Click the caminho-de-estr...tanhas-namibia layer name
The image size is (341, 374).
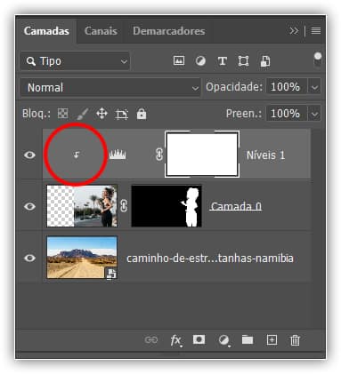pyautogui.click(x=210, y=259)
